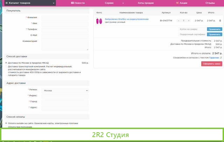The height and width of the screenshot is (142, 224).
Task: Click the plus quantity button
Action: coord(189,21)
